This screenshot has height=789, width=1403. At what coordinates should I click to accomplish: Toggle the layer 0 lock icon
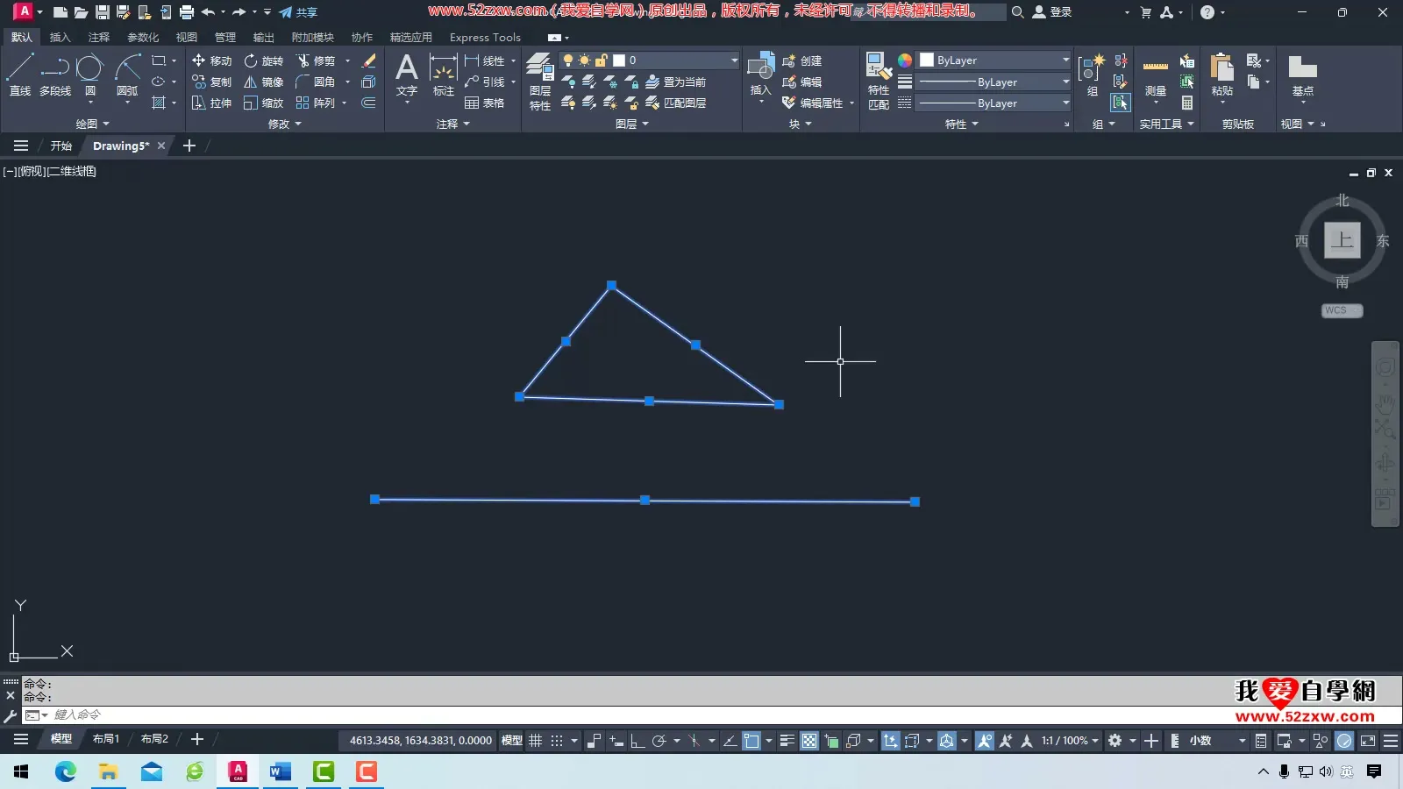click(x=601, y=60)
